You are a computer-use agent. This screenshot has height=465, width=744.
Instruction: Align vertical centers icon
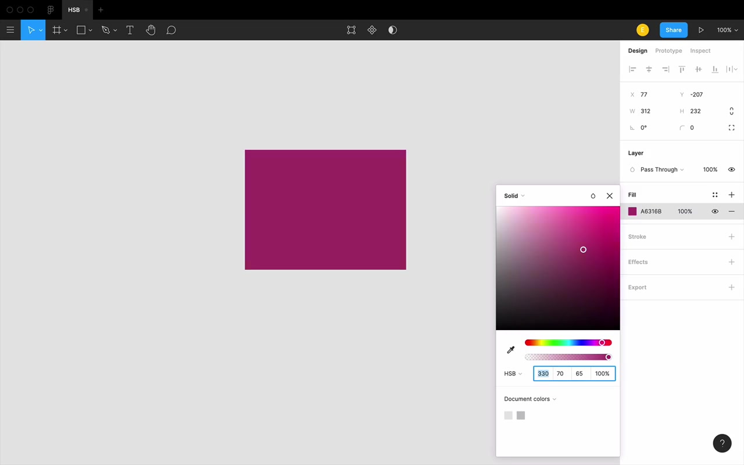(698, 69)
